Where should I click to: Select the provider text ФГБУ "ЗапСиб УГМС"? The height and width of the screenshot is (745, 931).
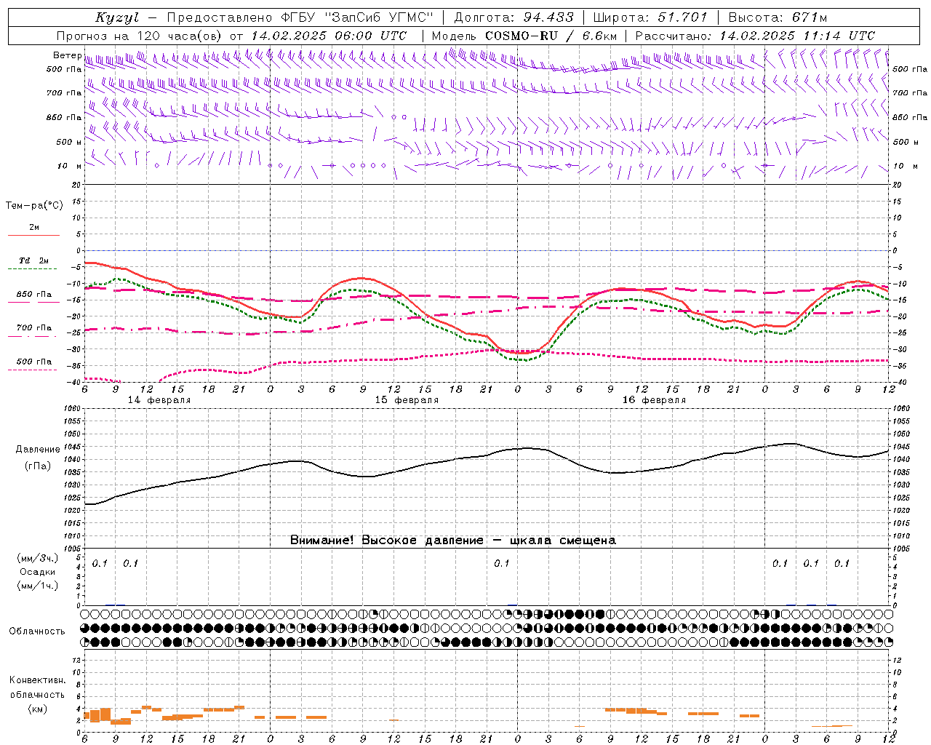[356, 17]
